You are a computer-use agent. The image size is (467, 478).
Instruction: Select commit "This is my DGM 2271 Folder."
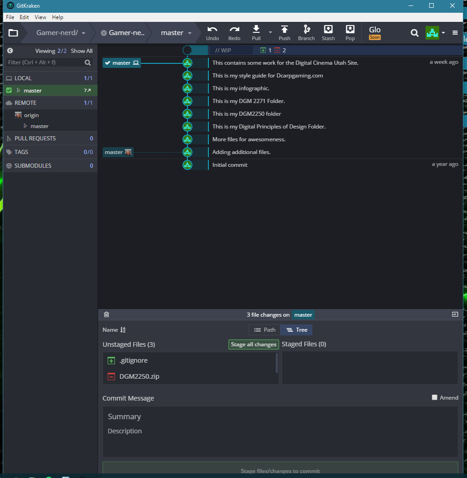(249, 101)
